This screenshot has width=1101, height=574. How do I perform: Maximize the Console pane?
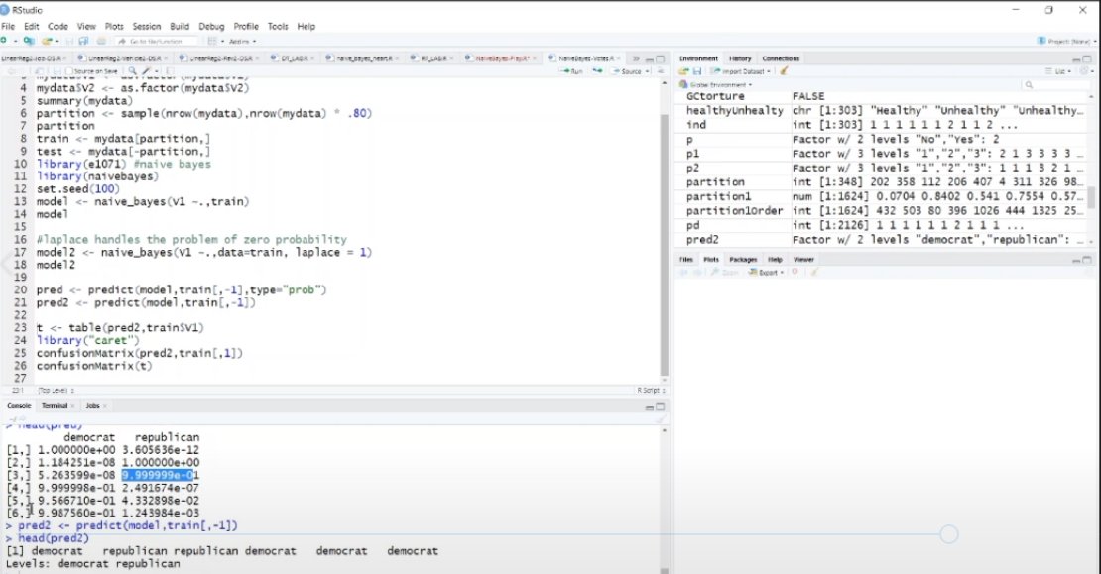pyautogui.click(x=660, y=406)
